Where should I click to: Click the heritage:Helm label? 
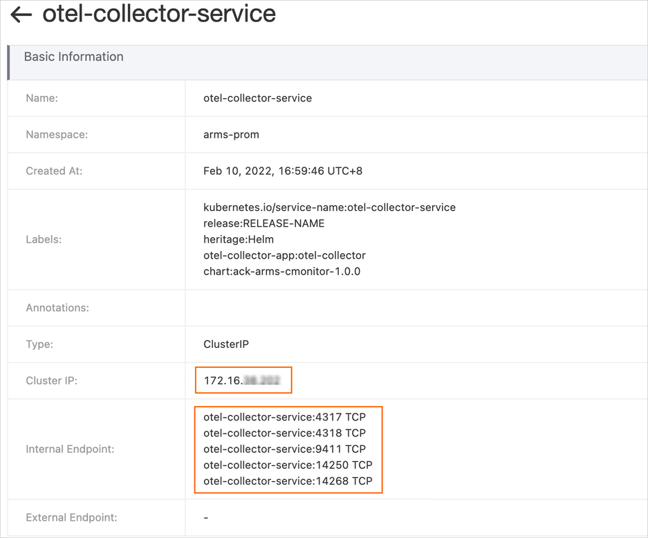(239, 239)
